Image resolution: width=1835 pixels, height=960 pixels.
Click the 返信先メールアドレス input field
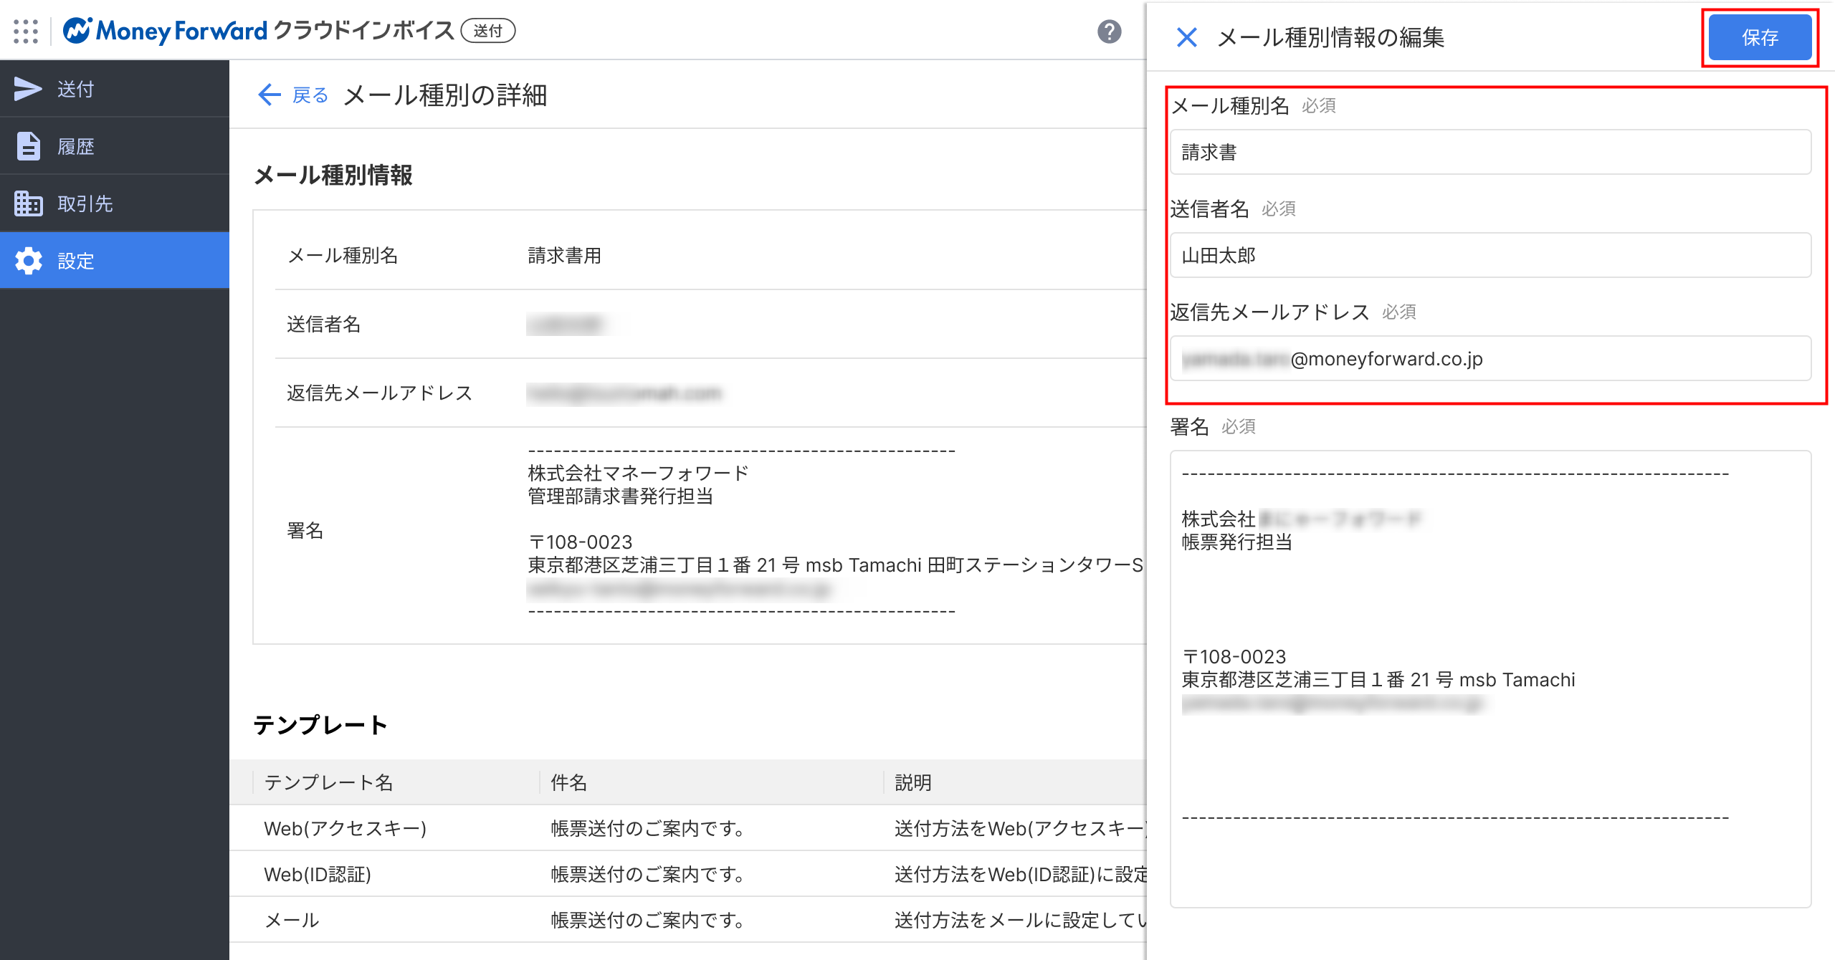pos(1490,358)
